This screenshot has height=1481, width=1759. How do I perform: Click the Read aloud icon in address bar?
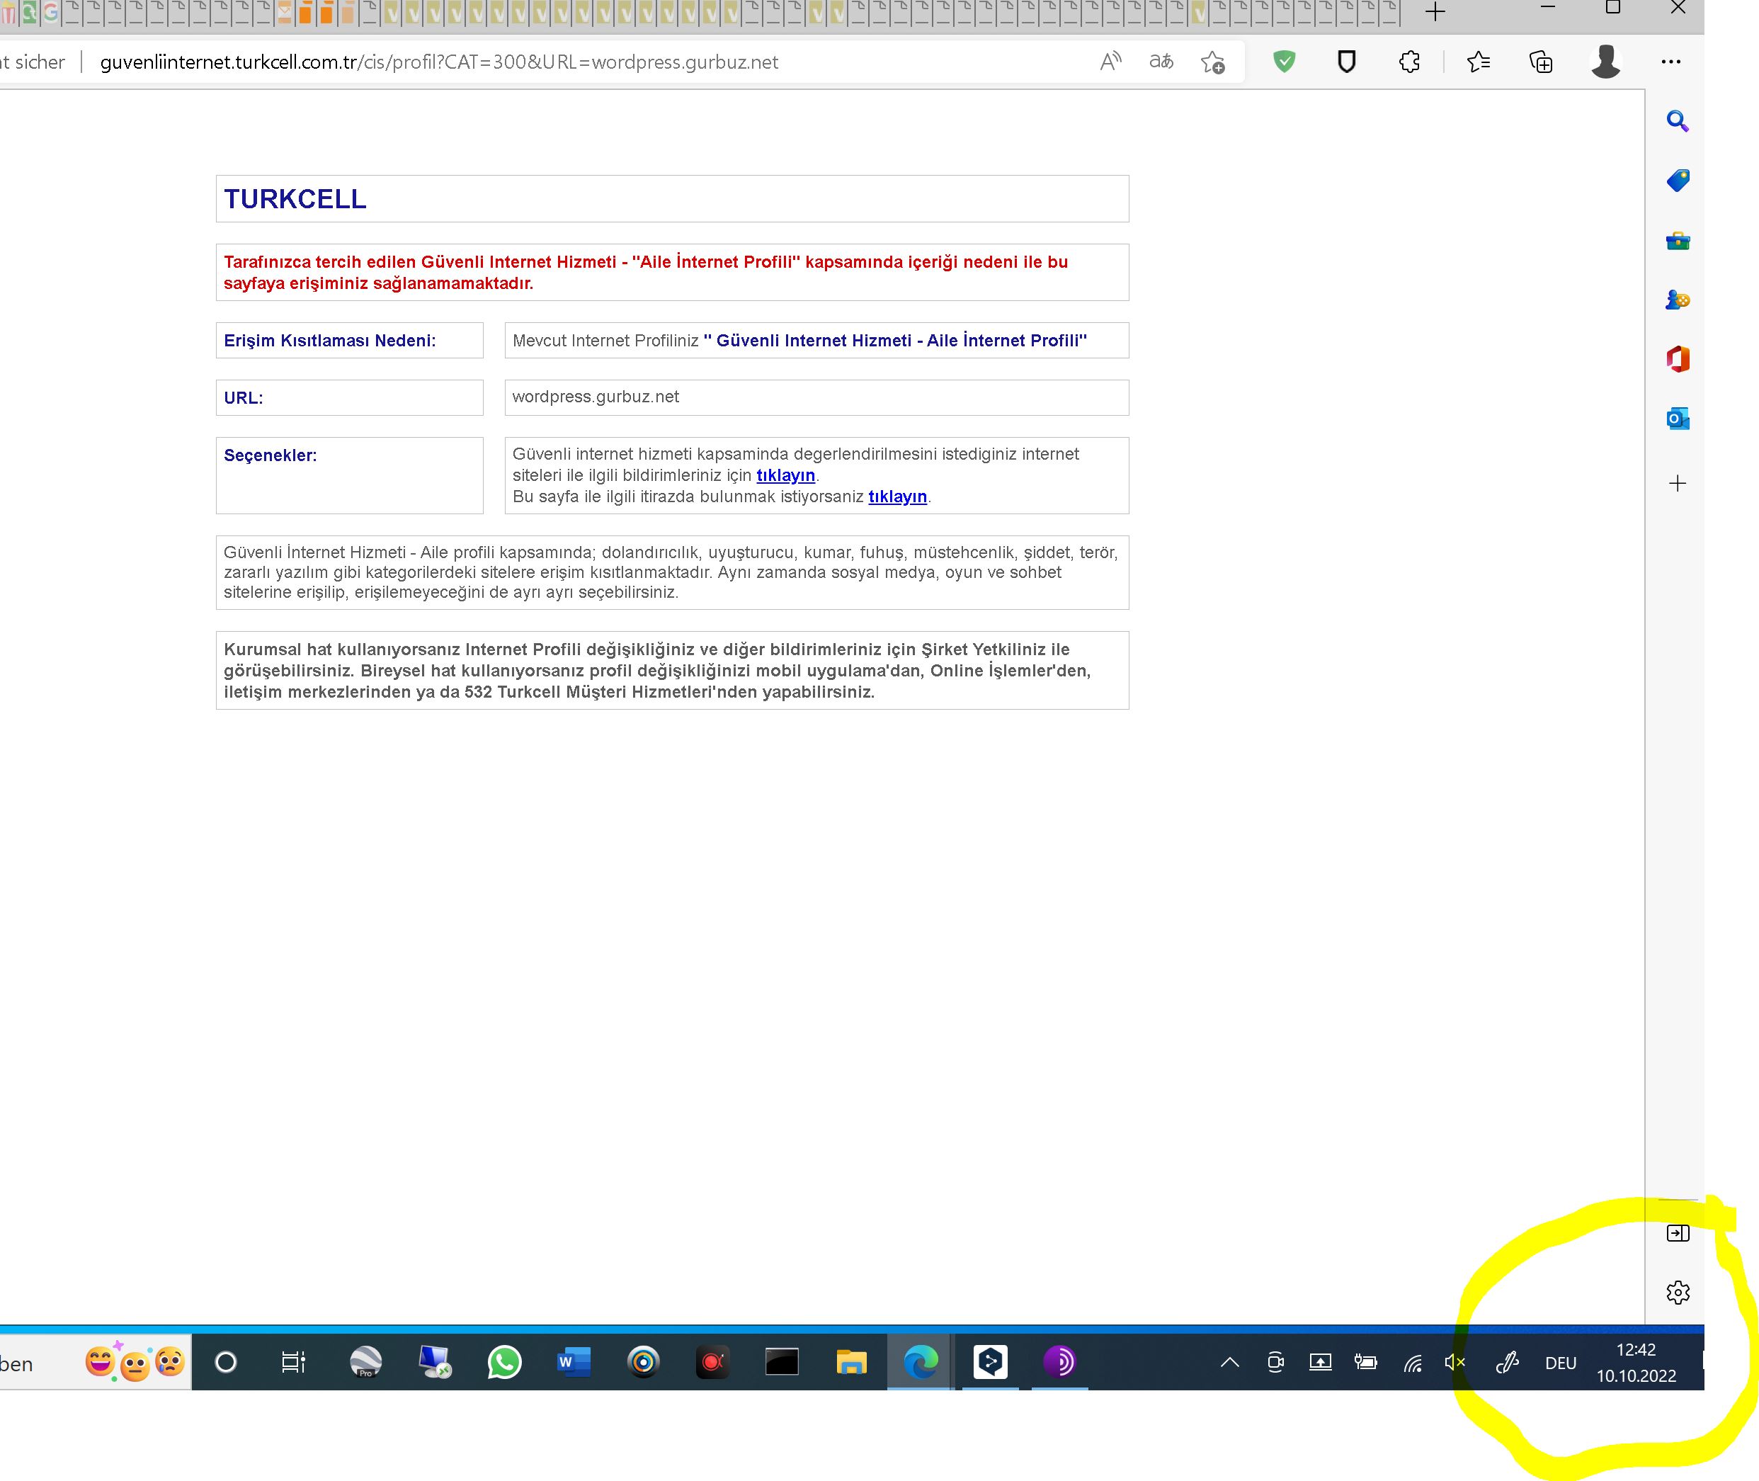1110,62
